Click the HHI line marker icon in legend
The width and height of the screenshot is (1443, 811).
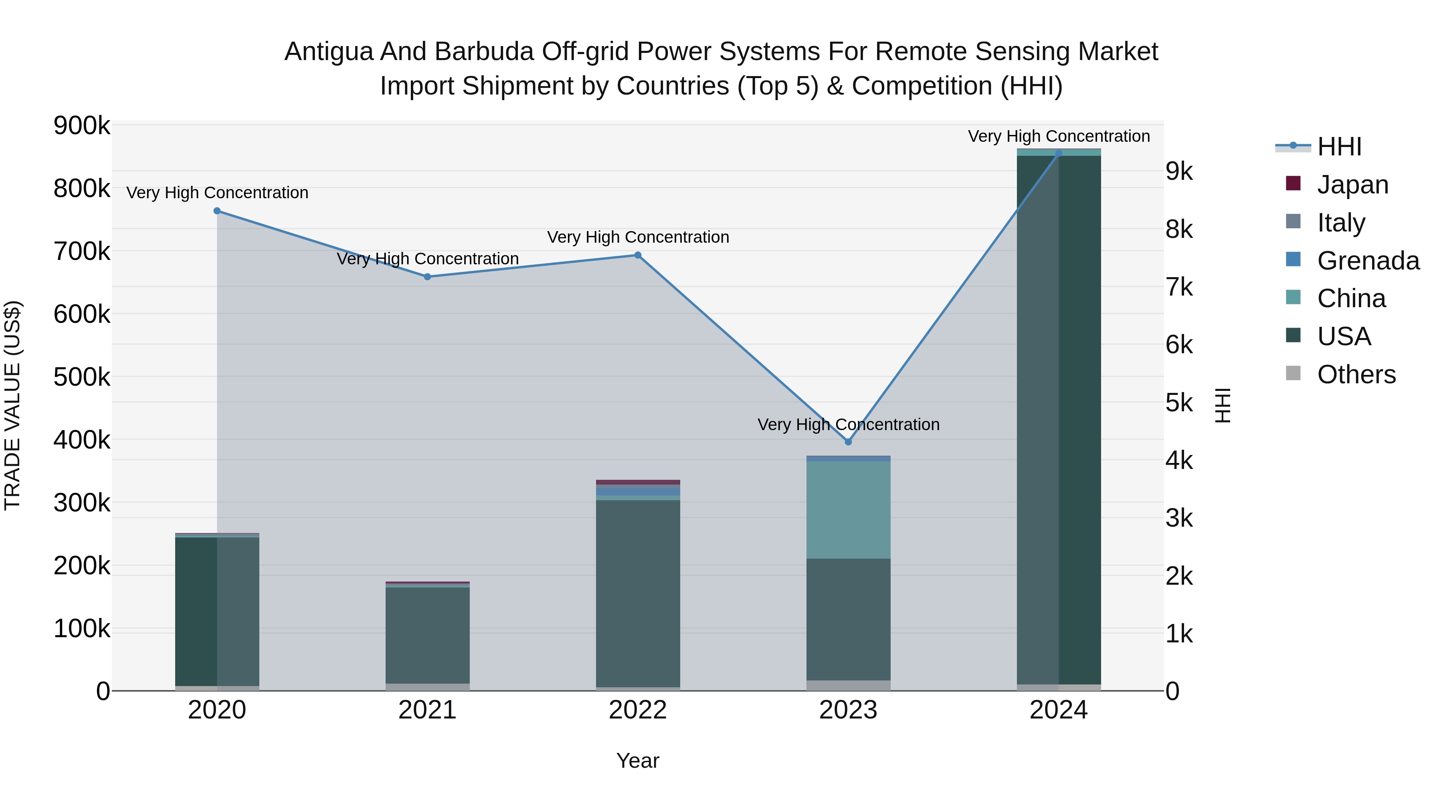(x=1293, y=145)
